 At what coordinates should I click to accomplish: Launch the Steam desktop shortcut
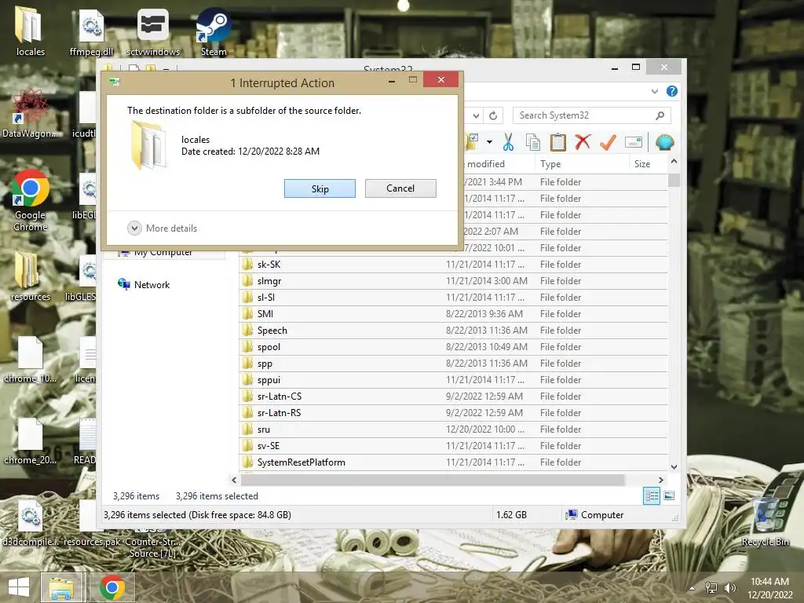tap(214, 31)
